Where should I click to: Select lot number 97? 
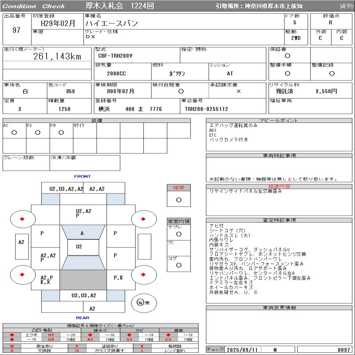tap(16, 30)
